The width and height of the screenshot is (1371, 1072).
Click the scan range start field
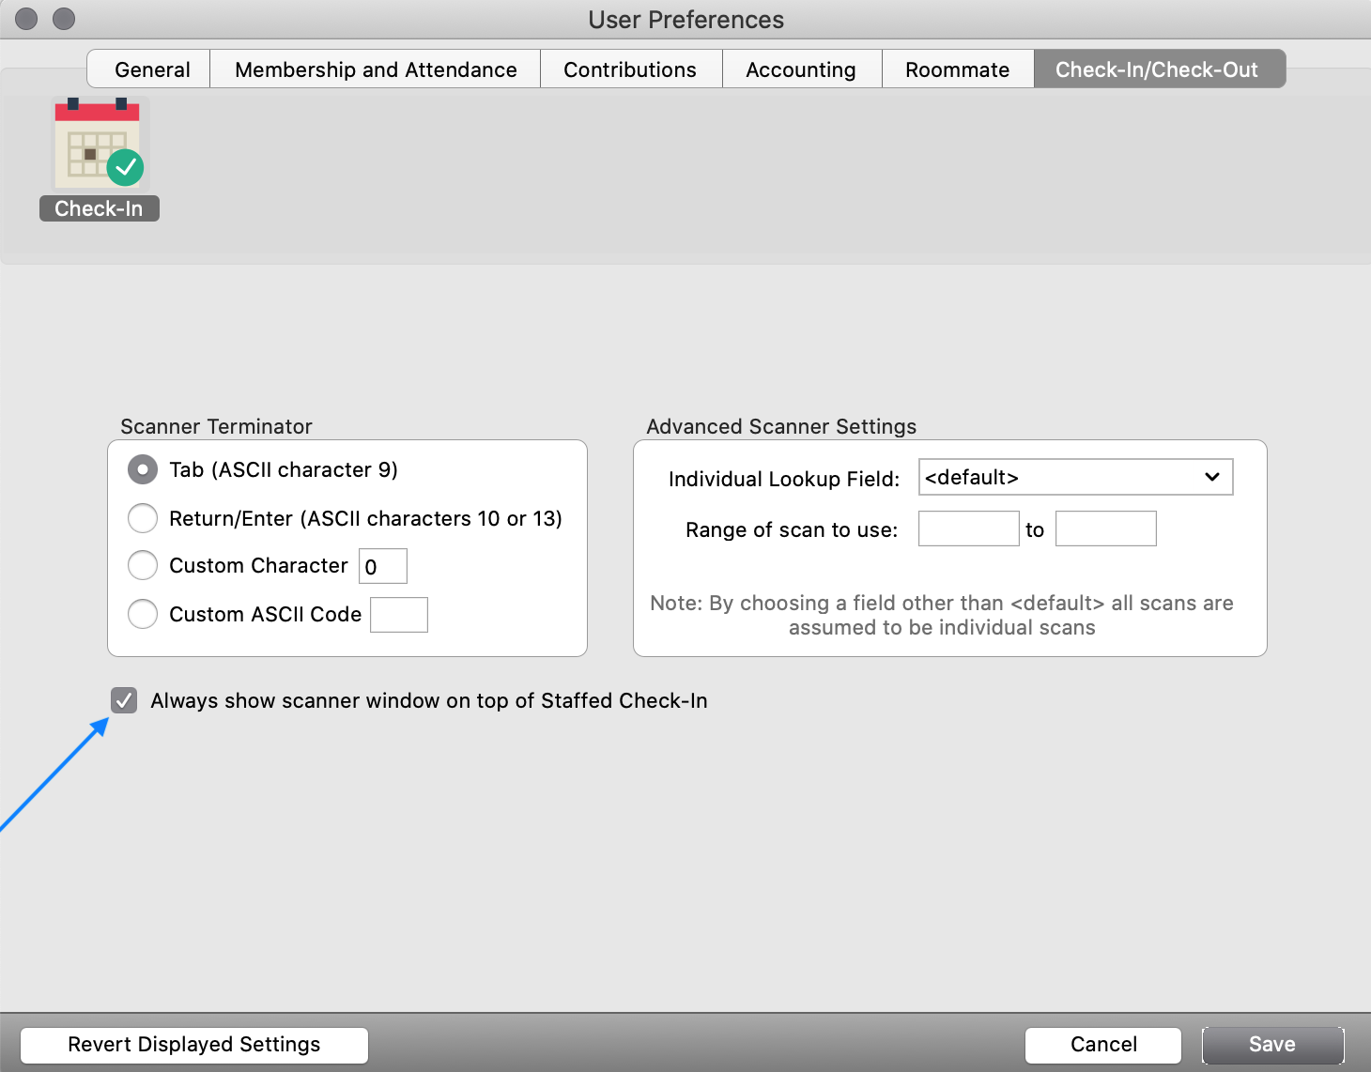[968, 528]
